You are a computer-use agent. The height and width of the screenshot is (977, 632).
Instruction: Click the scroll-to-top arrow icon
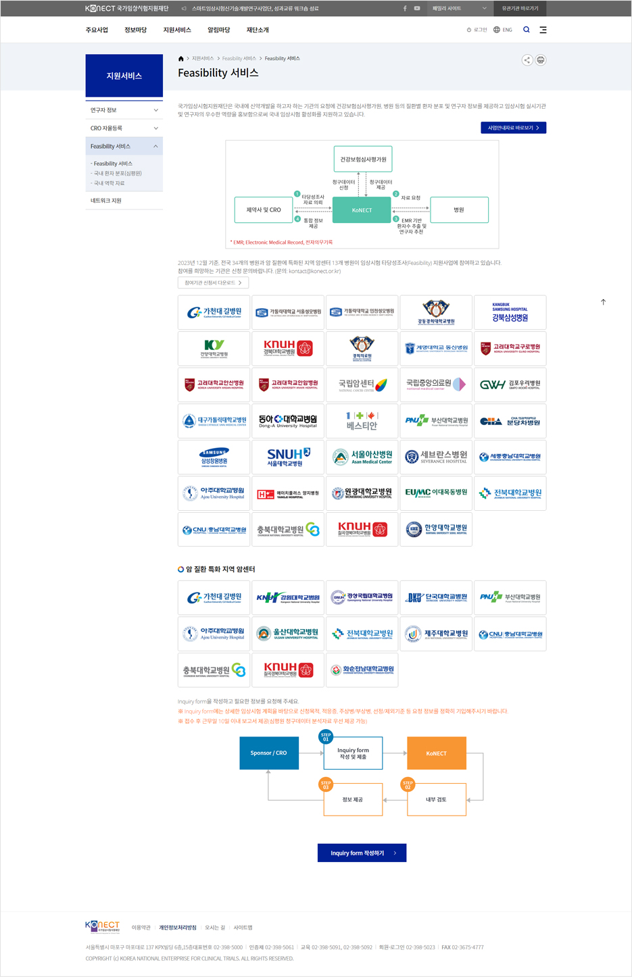(603, 302)
